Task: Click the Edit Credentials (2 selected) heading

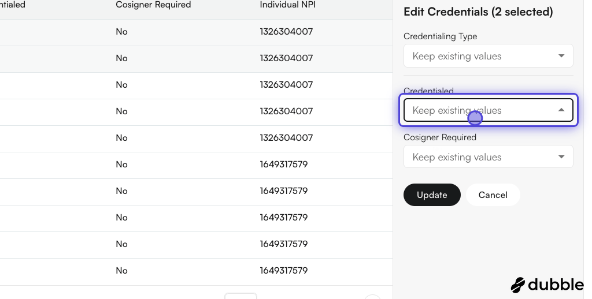Action: [x=478, y=12]
